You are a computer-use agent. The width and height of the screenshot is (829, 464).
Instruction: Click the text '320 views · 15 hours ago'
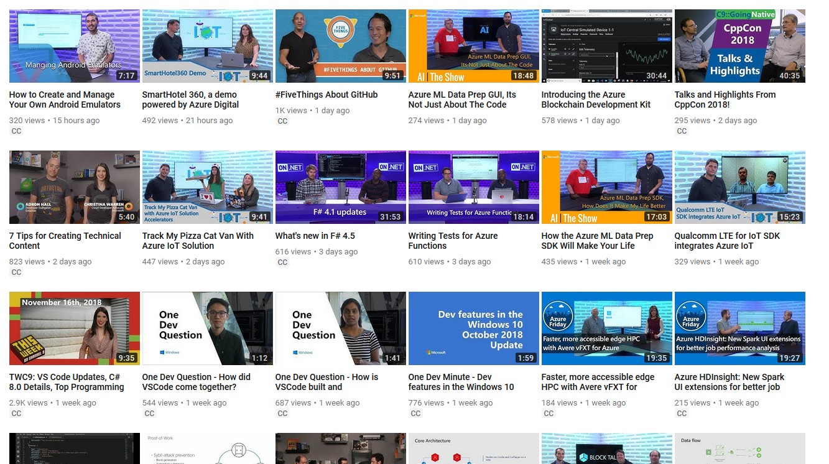pos(55,121)
